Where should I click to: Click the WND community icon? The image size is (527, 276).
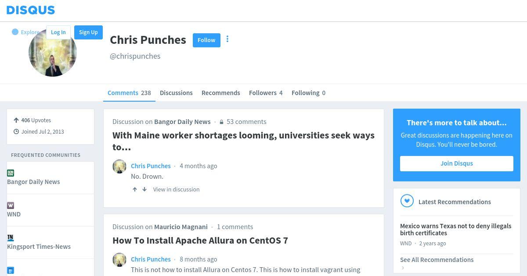11,205
